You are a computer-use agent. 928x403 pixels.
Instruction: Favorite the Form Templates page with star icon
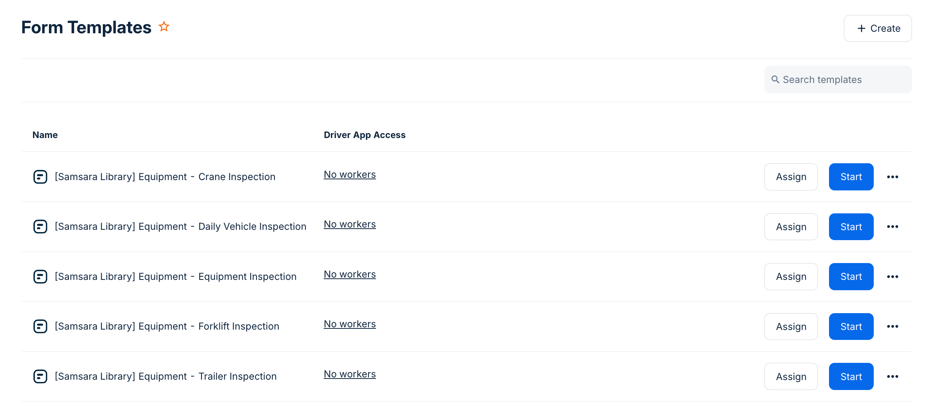pyautogui.click(x=164, y=27)
